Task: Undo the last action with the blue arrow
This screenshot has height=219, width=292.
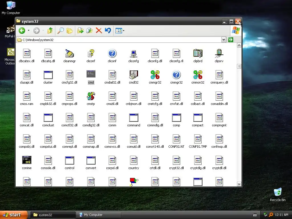Action: point(108,31)
